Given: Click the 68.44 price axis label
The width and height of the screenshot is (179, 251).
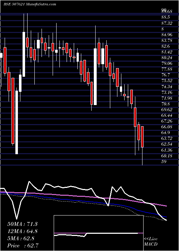Looking at the screenshot, I should point(167,115).
